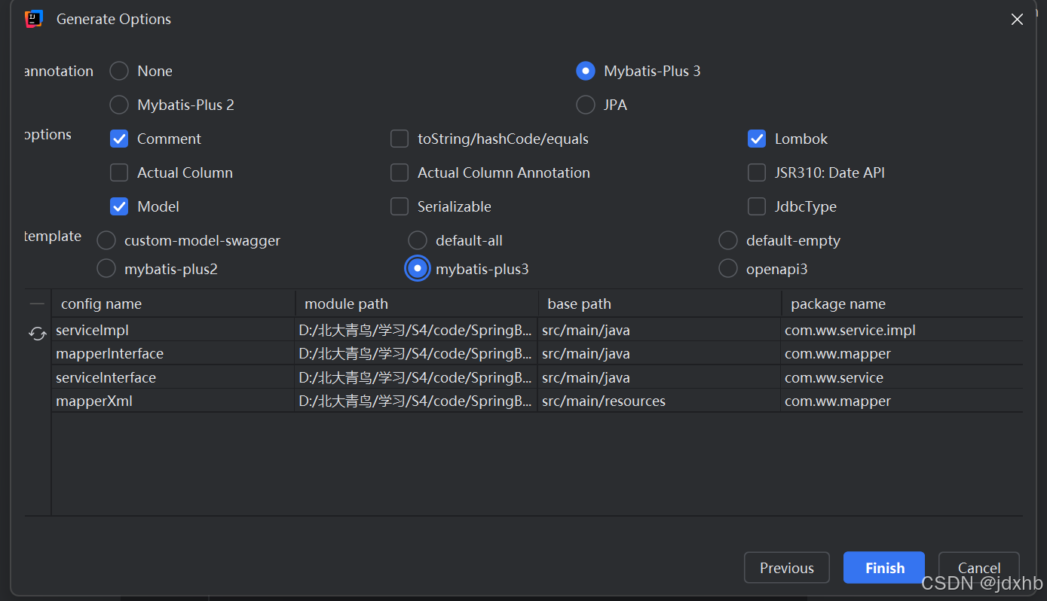
Task: Uncheck the Lombok option
Action: pyautogui.click(x=757, y=139)
